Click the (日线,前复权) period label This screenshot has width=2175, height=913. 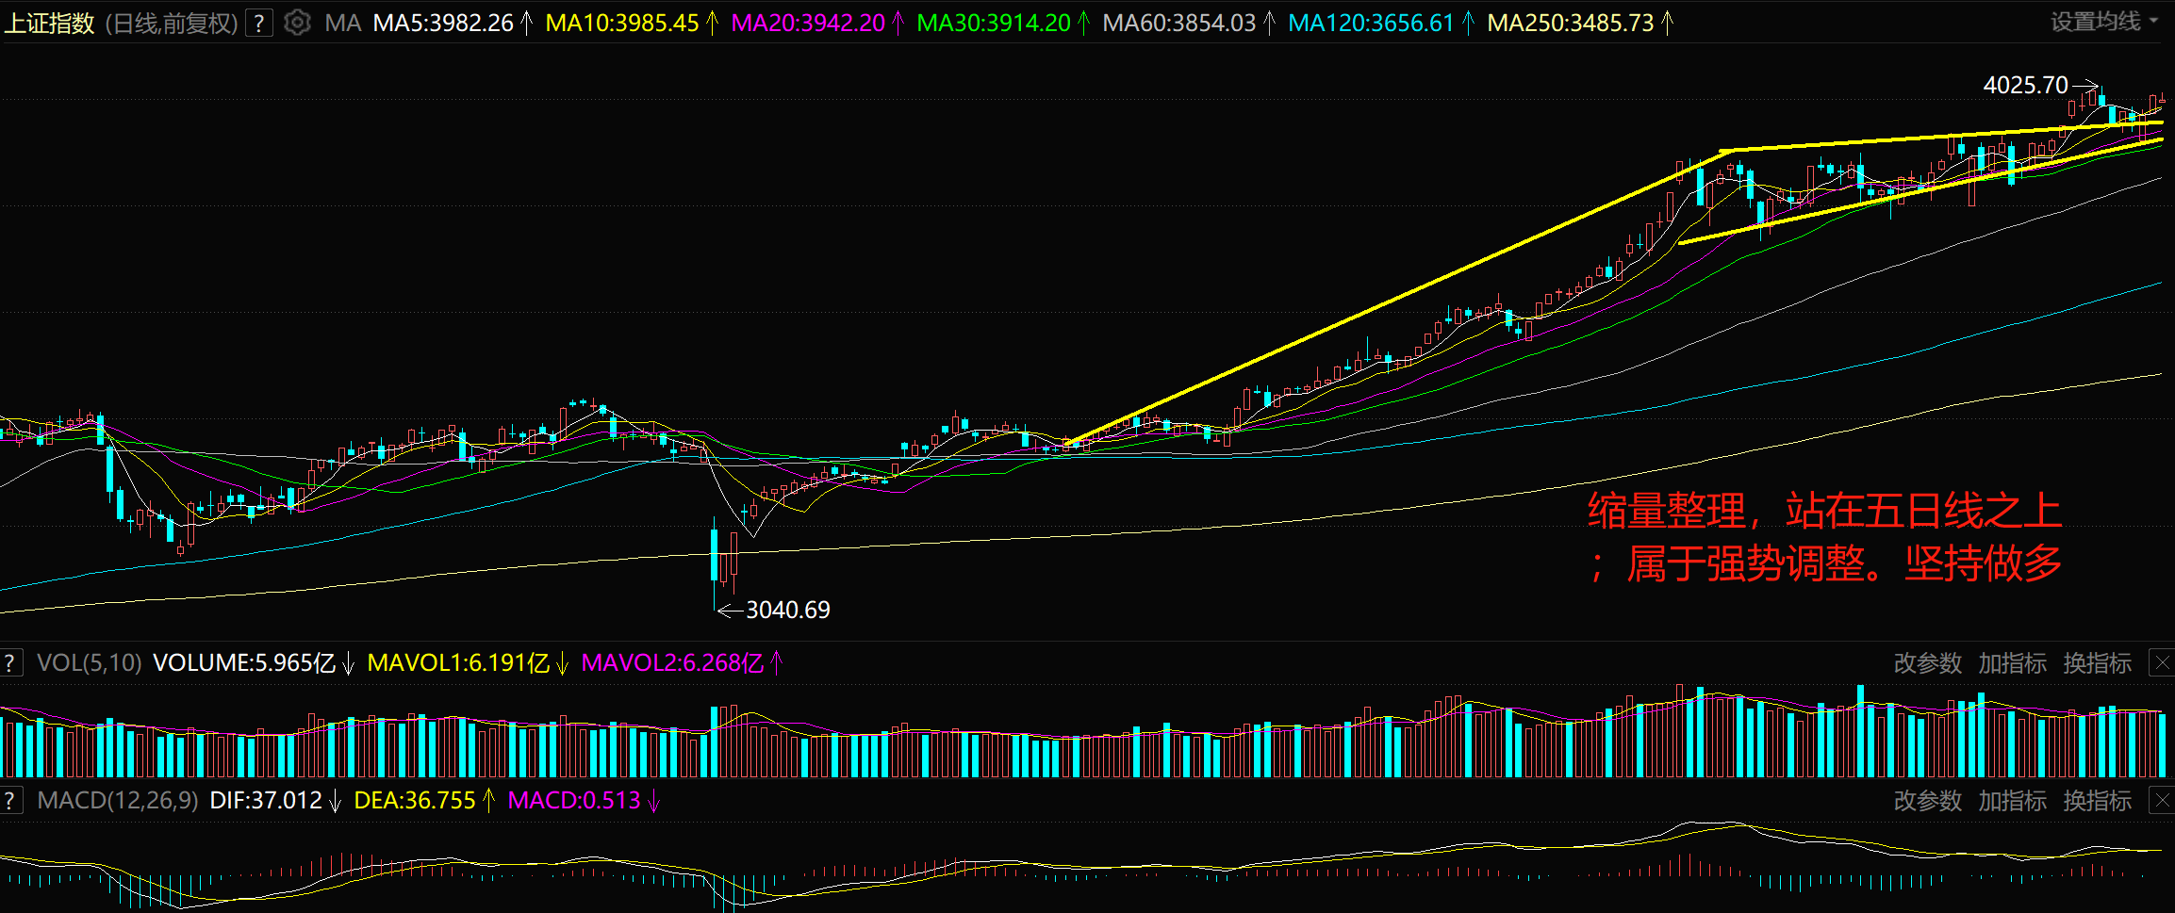(171, 23)
